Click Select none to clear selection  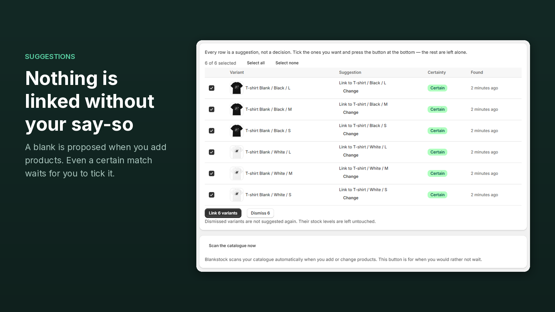287,63
